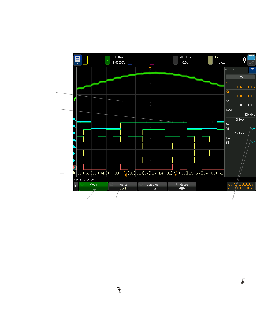Click bus value C8
Screen dimensions: 267x327
(184, 173)
